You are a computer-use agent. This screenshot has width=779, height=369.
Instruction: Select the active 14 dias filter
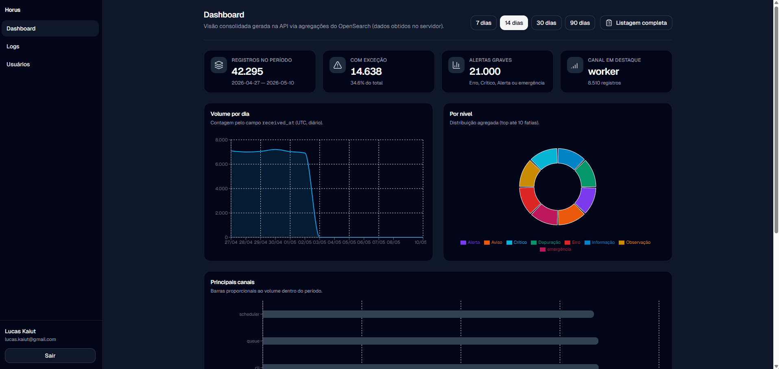point(514,23)
